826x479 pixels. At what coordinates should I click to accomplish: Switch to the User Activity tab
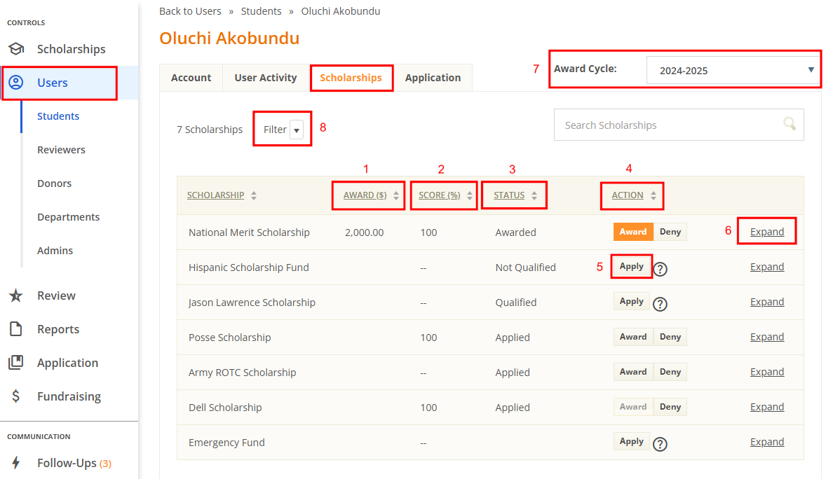click(264, 78)
